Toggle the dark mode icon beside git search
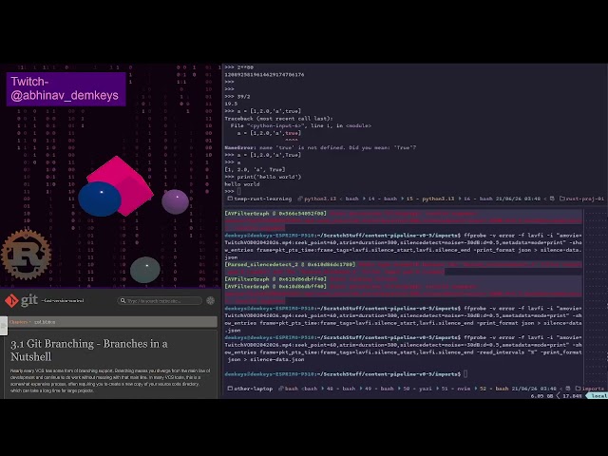 211,300
